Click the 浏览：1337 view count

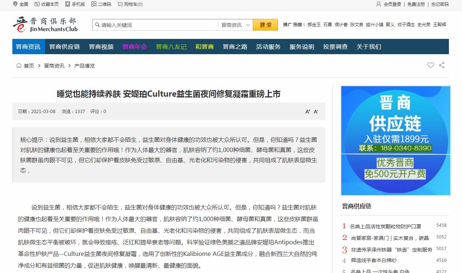click(73, 112)
